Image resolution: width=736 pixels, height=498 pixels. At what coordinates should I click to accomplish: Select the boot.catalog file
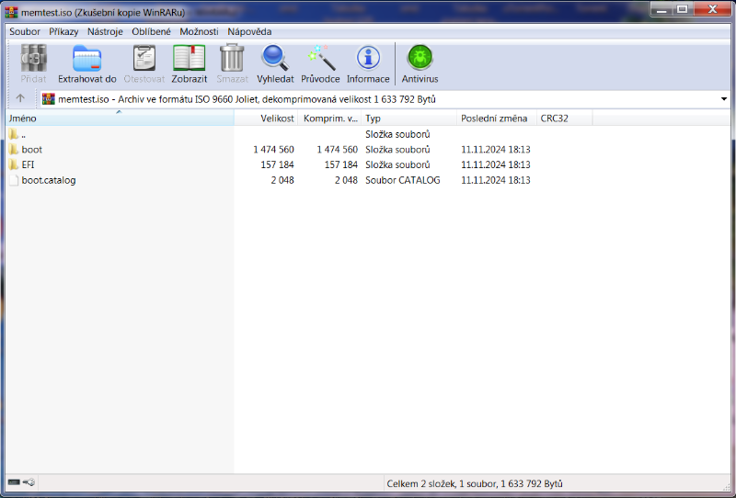coord(48,180)
